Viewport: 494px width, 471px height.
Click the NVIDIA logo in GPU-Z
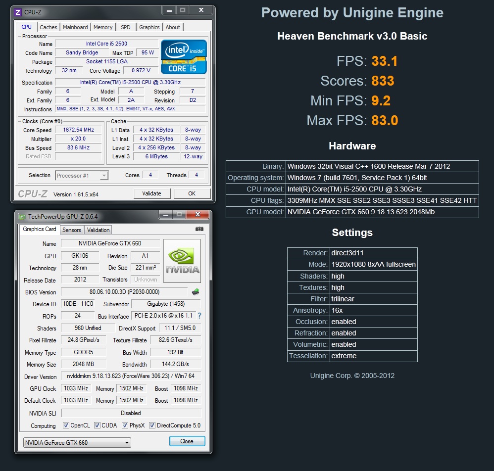(182, 261)
